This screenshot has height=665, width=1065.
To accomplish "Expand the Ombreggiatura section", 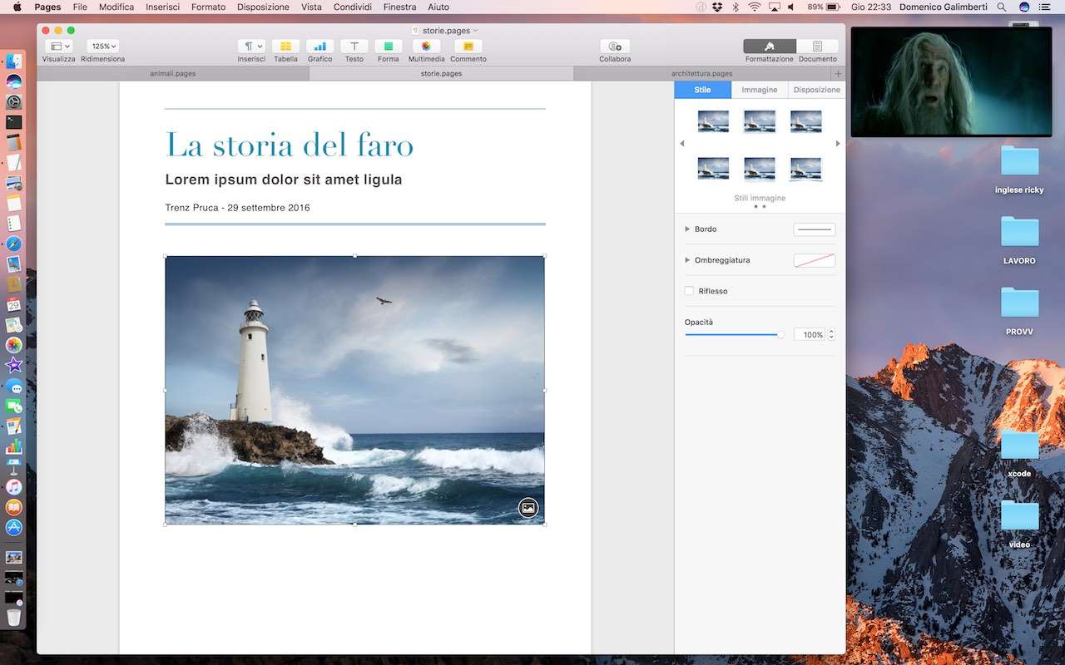I will click(687, 260).
